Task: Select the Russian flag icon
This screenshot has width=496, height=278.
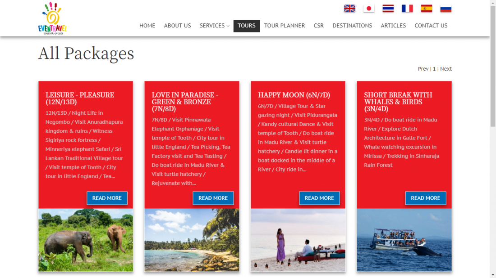Action: [x=445, y=9]
